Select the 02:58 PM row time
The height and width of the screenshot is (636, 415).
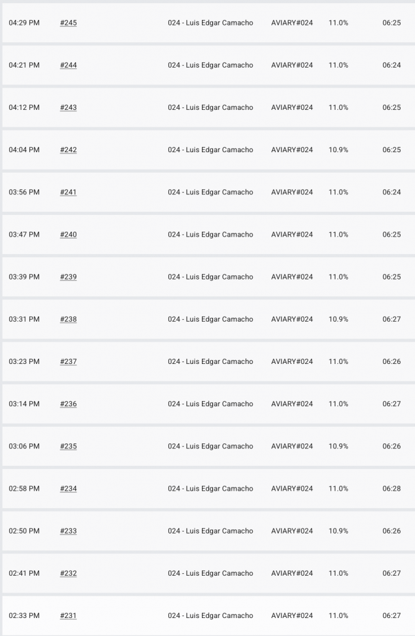pyautogui.click(x=24, y=488)
